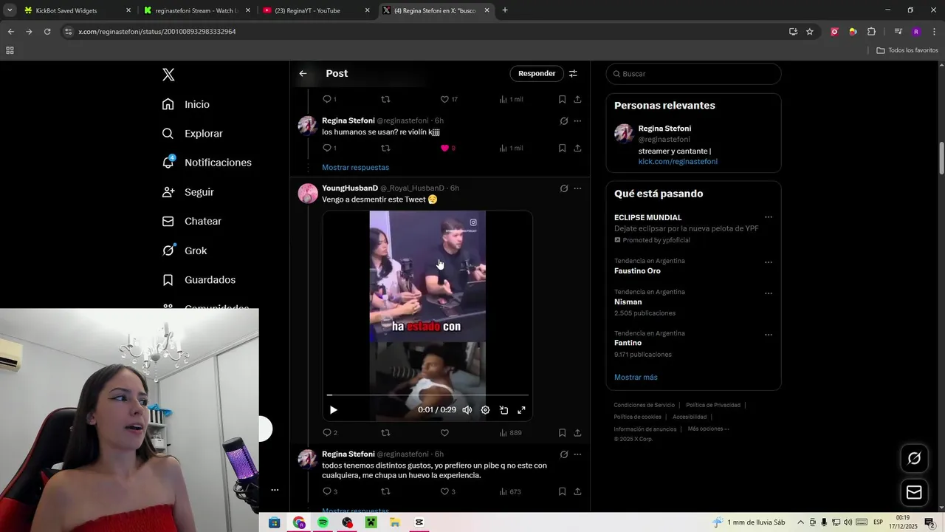Open reply sorting options icon

(x=573, y=73)
